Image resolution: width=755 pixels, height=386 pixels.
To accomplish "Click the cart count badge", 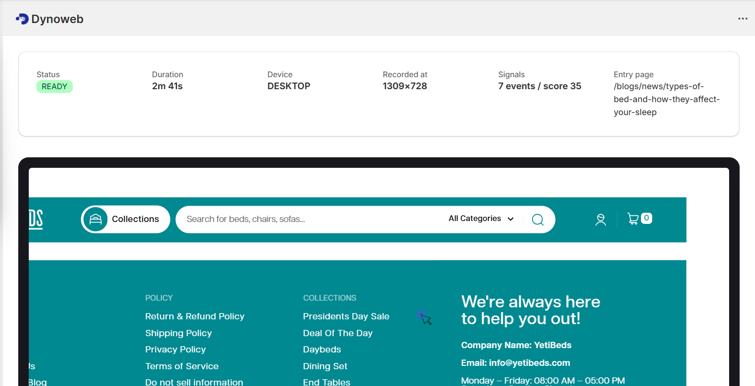I will (x=646, y=218).
